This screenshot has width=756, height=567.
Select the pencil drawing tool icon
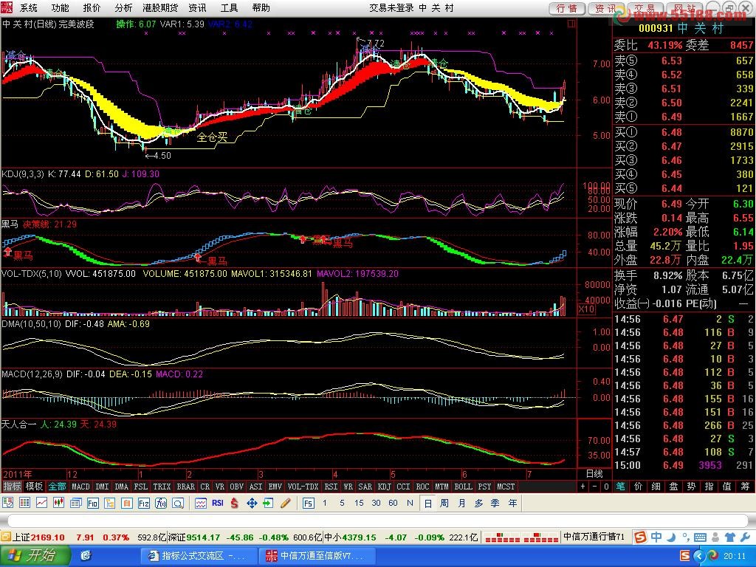click(x=286, y=504)
